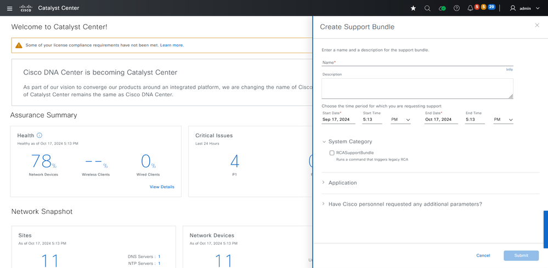Viewport: 548px width, 268px height.
Task: Click the Cancel button
Action: click(x=483, y=255)
